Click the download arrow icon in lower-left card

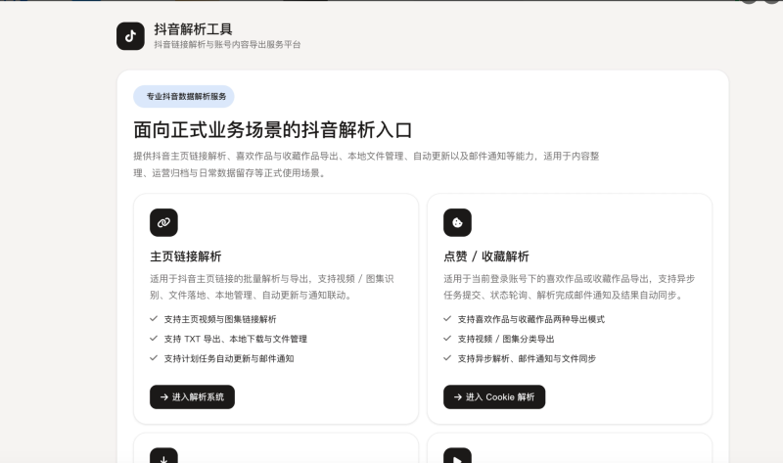pyautogui.click(x=163, y=456)
